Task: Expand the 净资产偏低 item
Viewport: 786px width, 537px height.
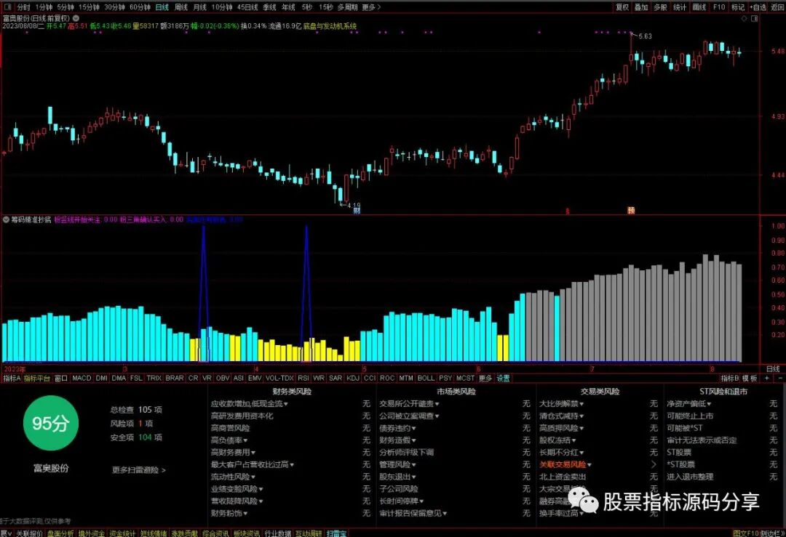Action: tap(688, 404)
